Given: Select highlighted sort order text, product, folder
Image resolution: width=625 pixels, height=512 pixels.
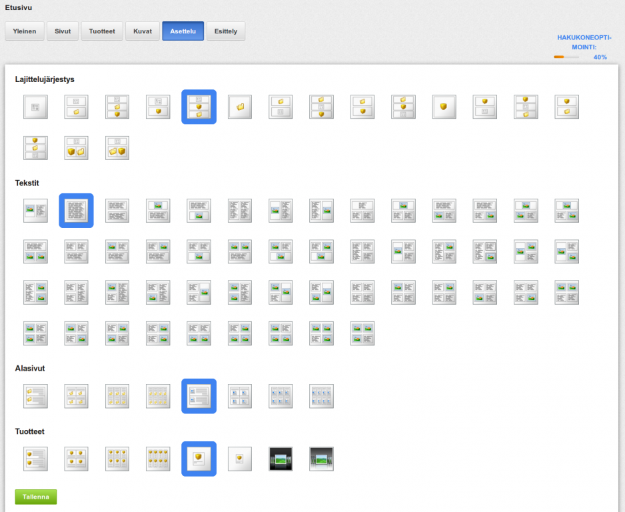Looking at the screenshot, I should (x=199, y=107).
